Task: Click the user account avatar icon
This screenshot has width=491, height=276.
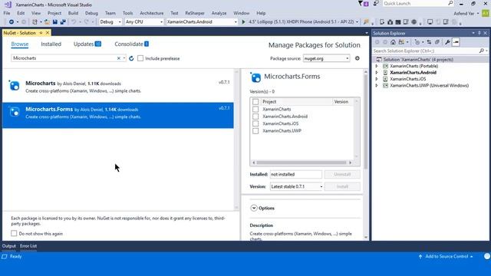Action: 486,13
